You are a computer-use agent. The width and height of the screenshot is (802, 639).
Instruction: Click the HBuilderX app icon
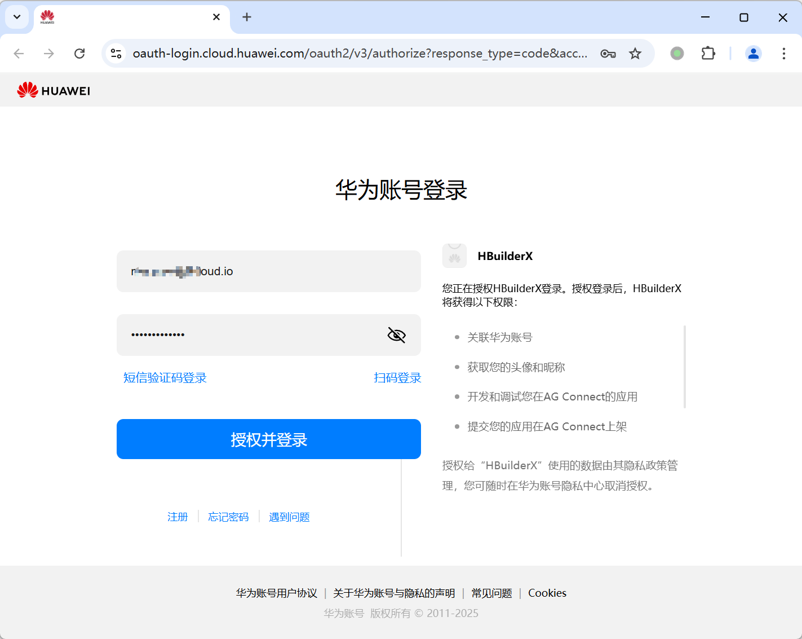click(x=454, y=256)
